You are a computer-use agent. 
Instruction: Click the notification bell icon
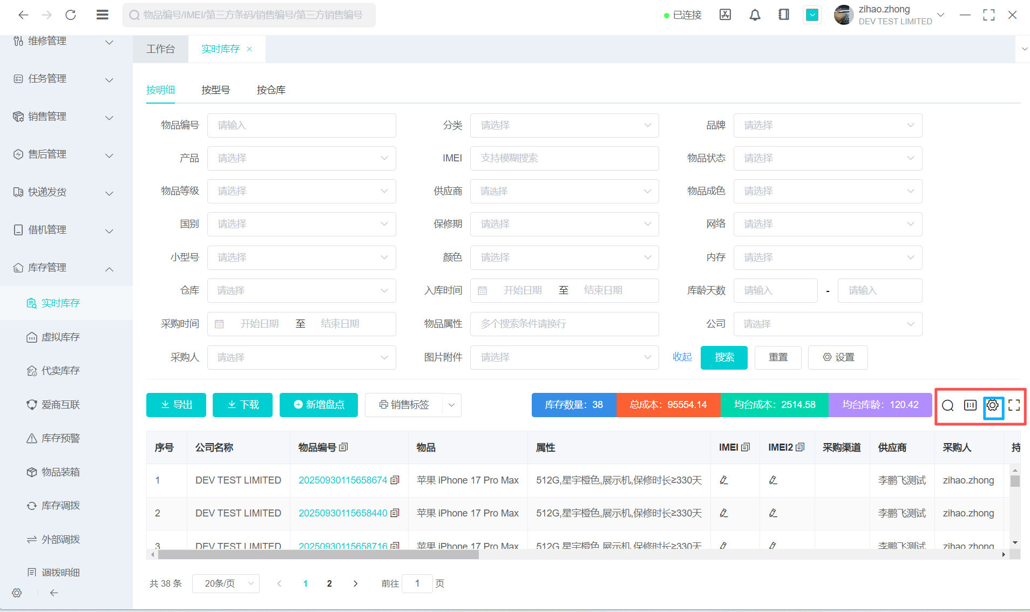click(755, 15)
